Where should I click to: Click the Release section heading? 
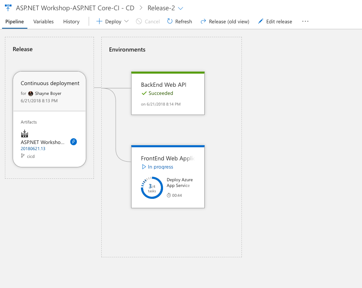[x=22, y=49]
